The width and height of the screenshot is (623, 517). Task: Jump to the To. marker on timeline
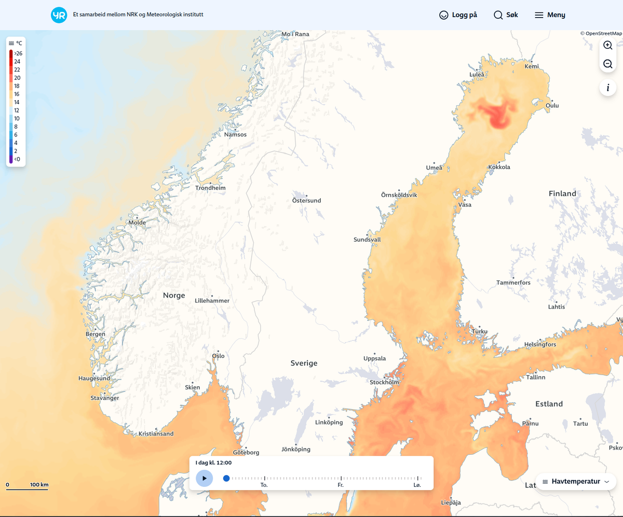[x=264, y=485]
